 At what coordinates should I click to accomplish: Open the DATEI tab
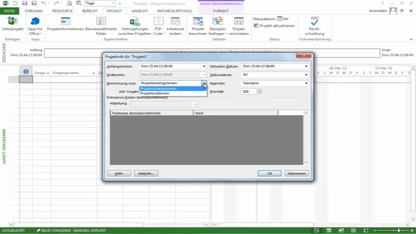[x=10, y=11]
